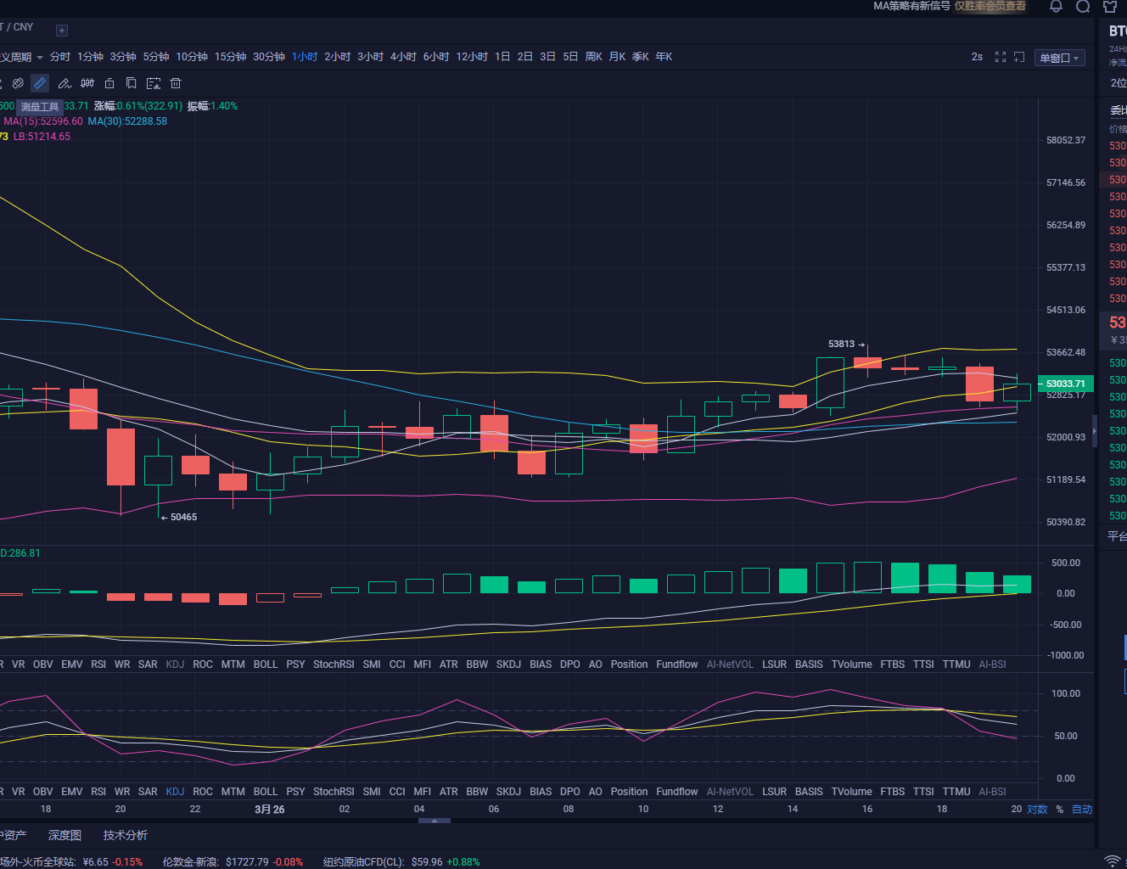Click the search magnifier icon
This screenshot has height=869, width=1127.
click(1083, 7)
